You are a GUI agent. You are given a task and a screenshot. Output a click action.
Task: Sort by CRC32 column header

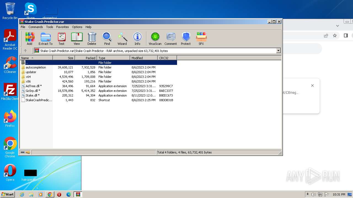pos(167,58)
